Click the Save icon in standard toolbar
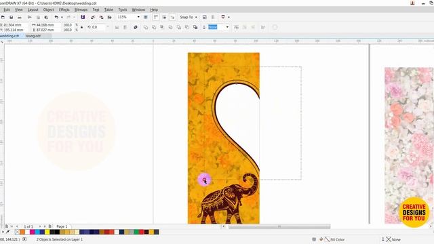Screen dimensions: 434x244 tap(11, 17)
